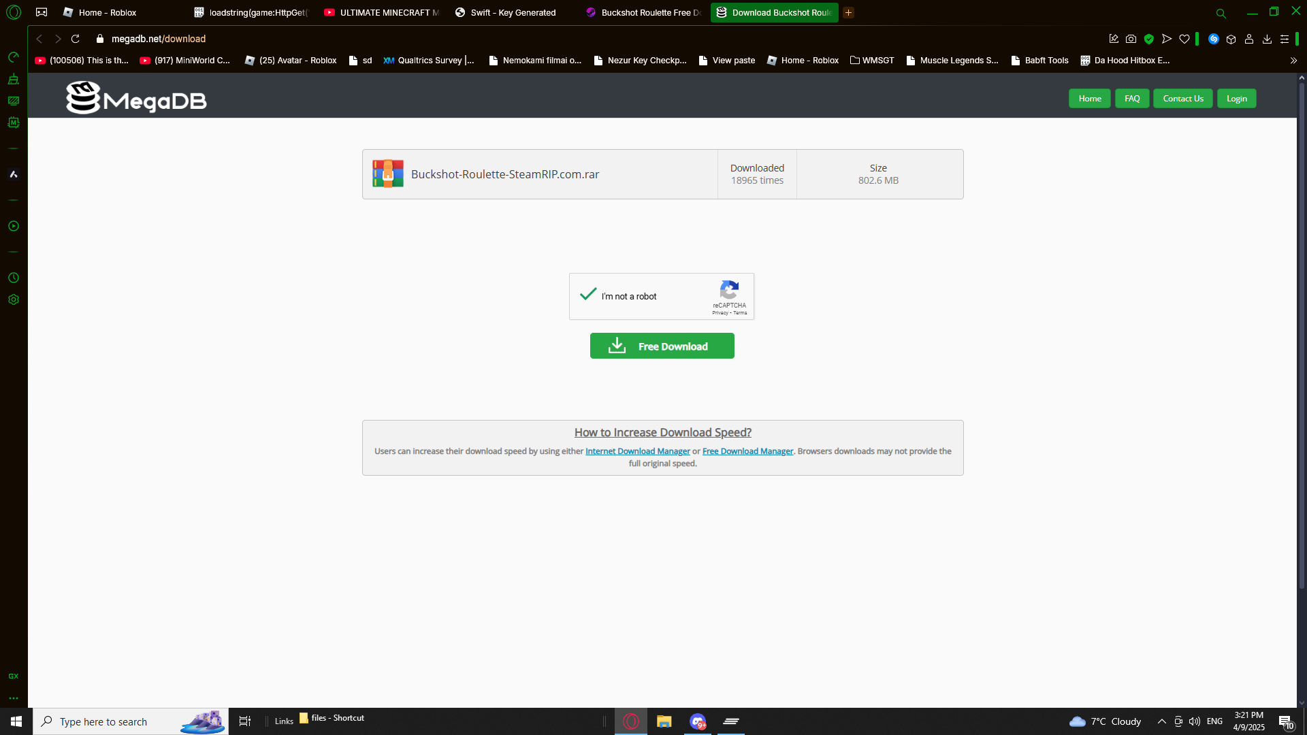The image size is (1307, 735).
Task: Open the Nezur Key Checkpoint bookmark
Action: tap(640, 61)
